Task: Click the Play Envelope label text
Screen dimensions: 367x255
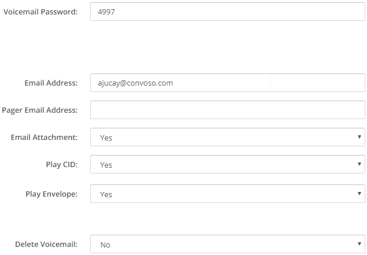Action: pyautogui.click(x=51, y=194)
